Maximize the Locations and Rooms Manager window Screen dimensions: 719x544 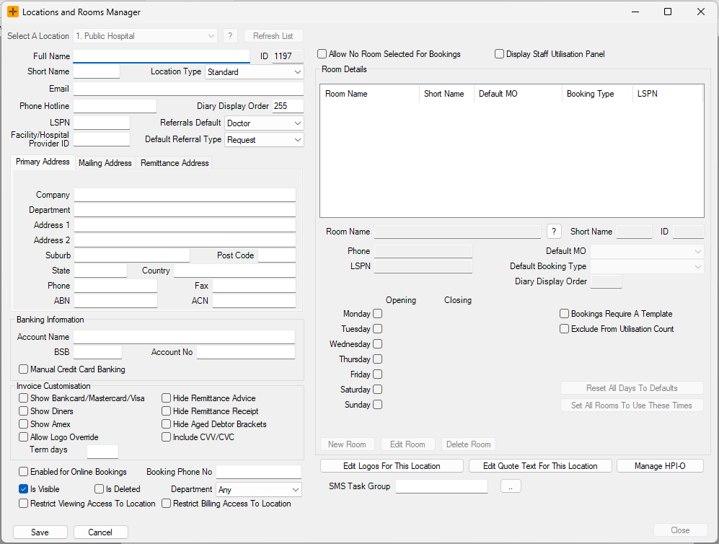[668, 12]
